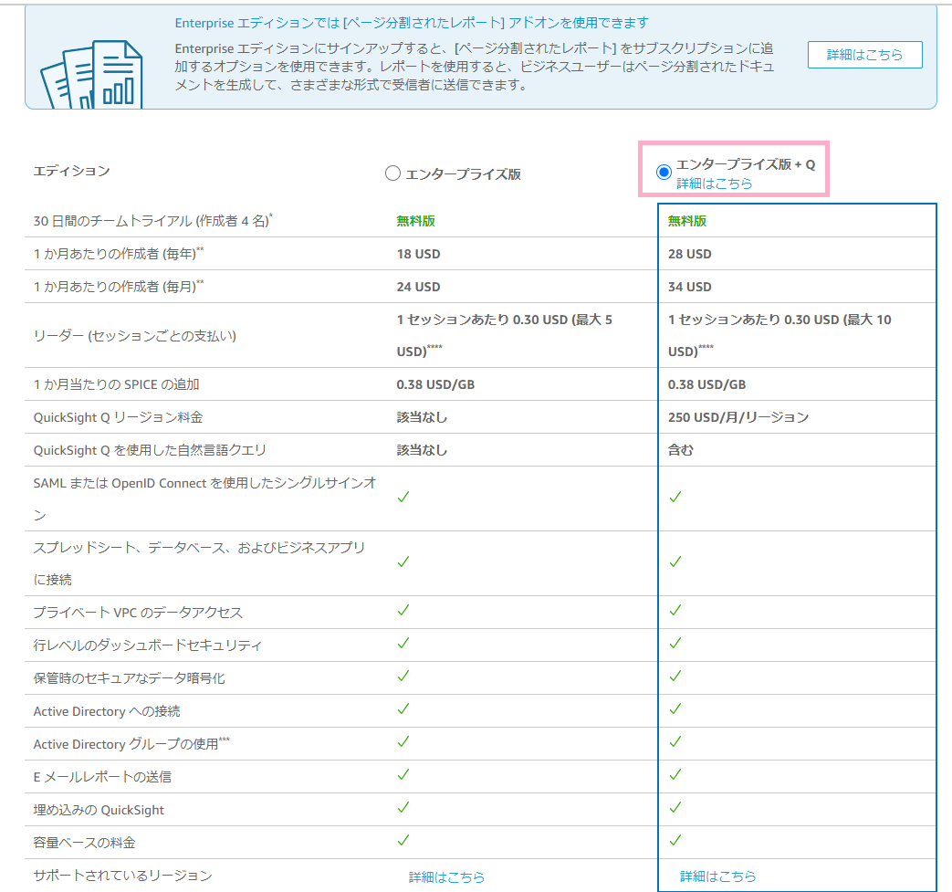
Task: Open supported regions 詳細はこちら link in the Q column
Action: coord(717,876)
